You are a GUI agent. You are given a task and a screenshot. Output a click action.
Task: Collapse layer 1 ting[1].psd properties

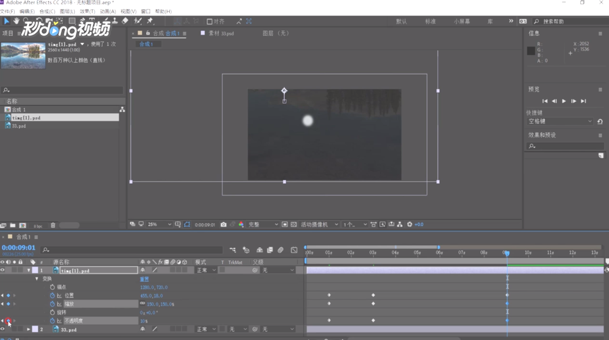click(29, 270)
